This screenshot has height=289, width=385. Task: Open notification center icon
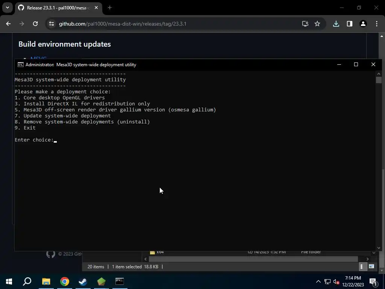(x=373, y=281)
